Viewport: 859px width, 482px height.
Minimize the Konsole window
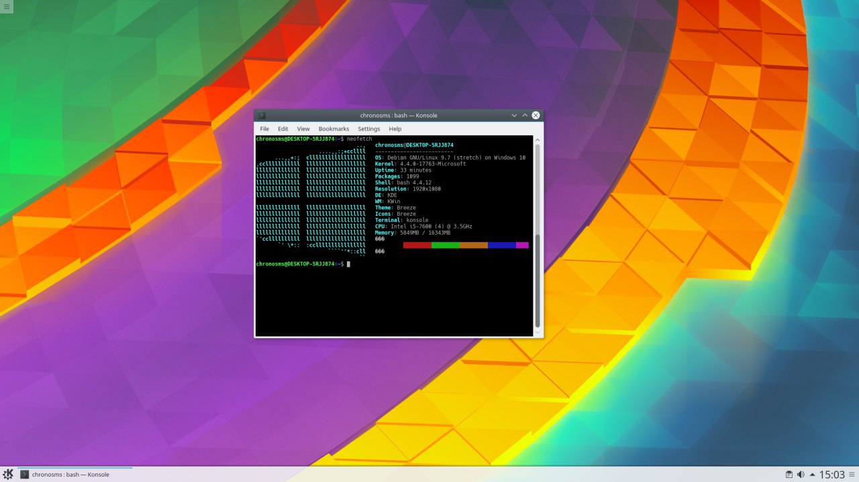(514, 115)
